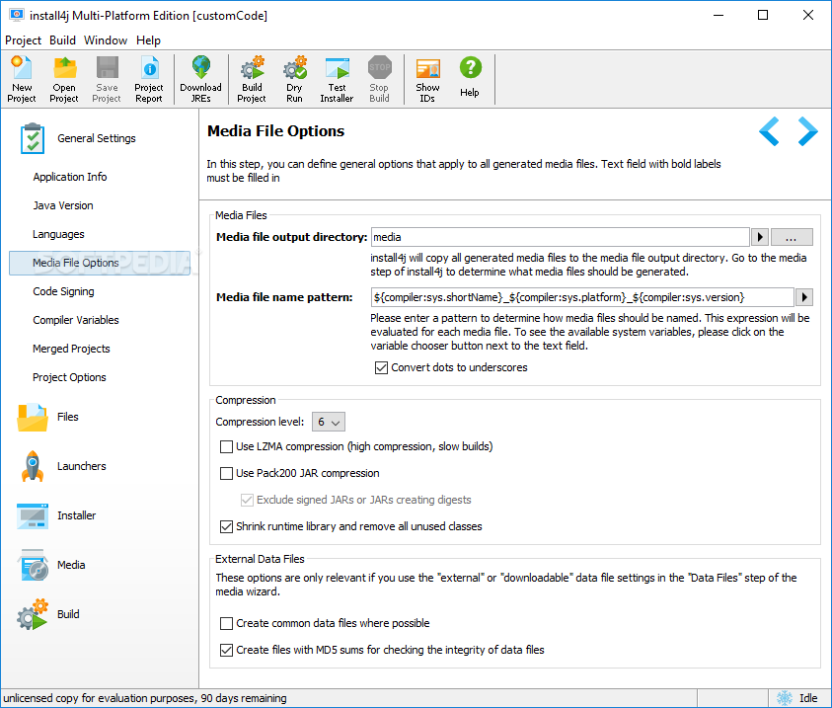Open the Files section

[x=47, y=417]
